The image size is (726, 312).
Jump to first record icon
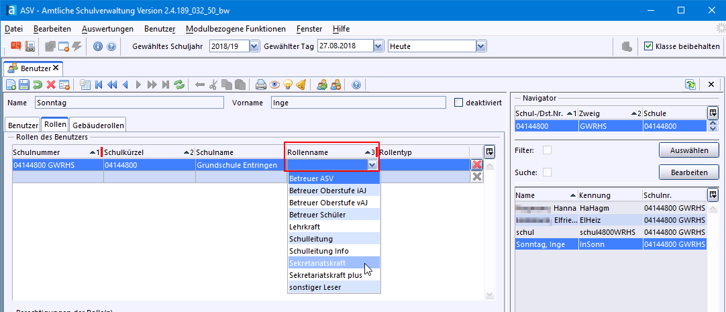point(99,85)
